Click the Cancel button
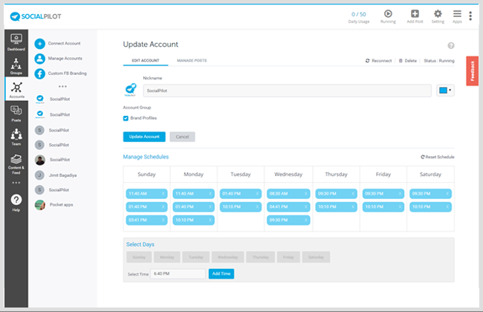The image size is (483, 312). click(182, 137)
